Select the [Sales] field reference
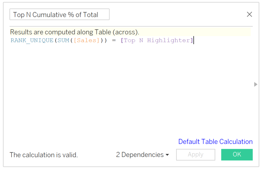 point(86,40)
